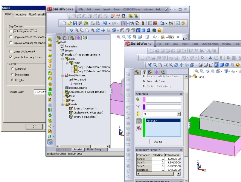This screenshot has height=182, width=241.
Task: Click the Extruded Boss icon atop the back window's sidebar
Action: pyautogui.click(x=50, y=40)
